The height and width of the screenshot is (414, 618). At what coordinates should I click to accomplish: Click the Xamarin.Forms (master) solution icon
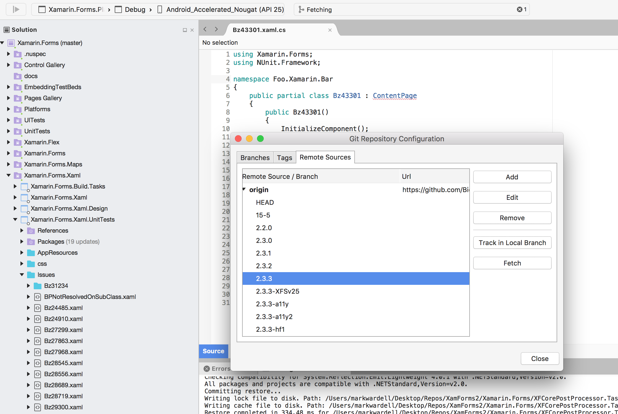(11, 43)
